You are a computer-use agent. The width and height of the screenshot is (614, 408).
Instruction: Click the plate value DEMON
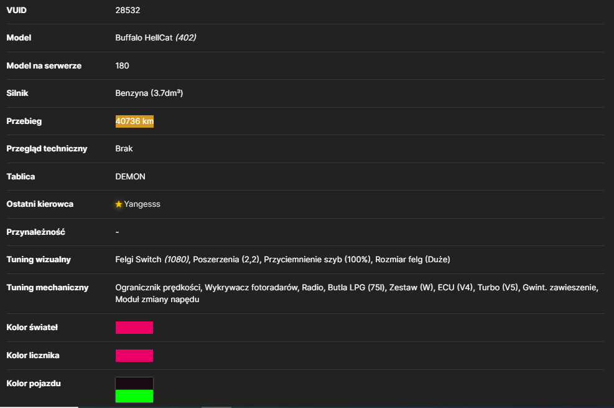point(130,177)
